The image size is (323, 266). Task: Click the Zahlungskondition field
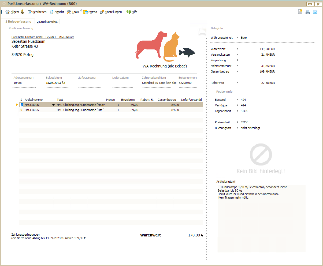(159, 83)
